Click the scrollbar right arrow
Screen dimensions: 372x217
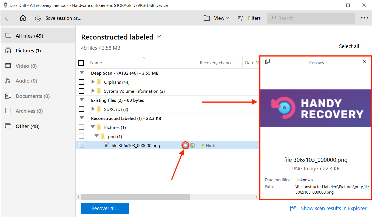[x=257, y=197]
